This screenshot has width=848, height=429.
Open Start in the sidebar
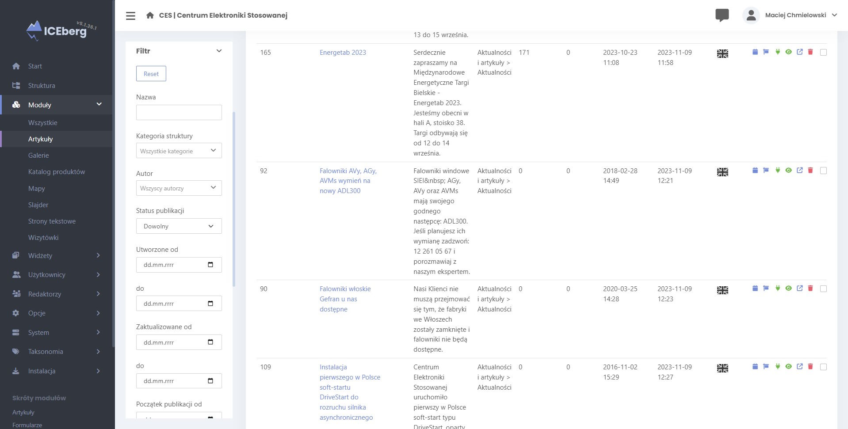click(x=35, y=66)
